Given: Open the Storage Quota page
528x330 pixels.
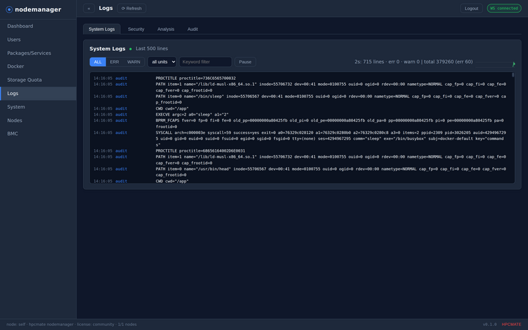Looking at the screenshot, I should click(x=38, y=80).
